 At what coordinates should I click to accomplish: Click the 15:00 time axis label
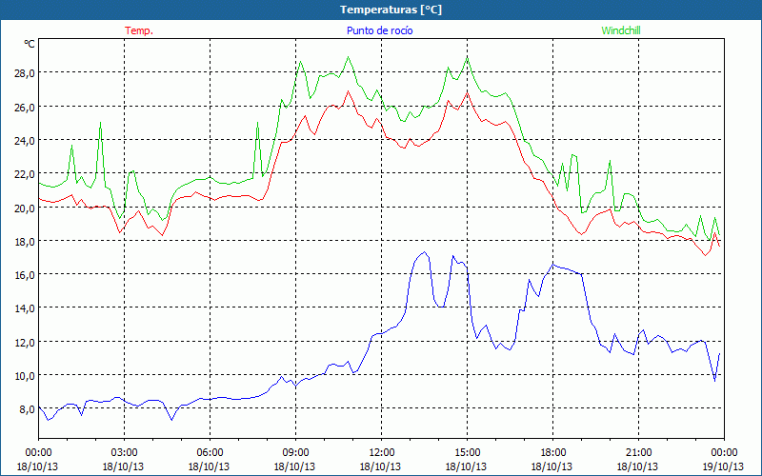click(467, 452)
